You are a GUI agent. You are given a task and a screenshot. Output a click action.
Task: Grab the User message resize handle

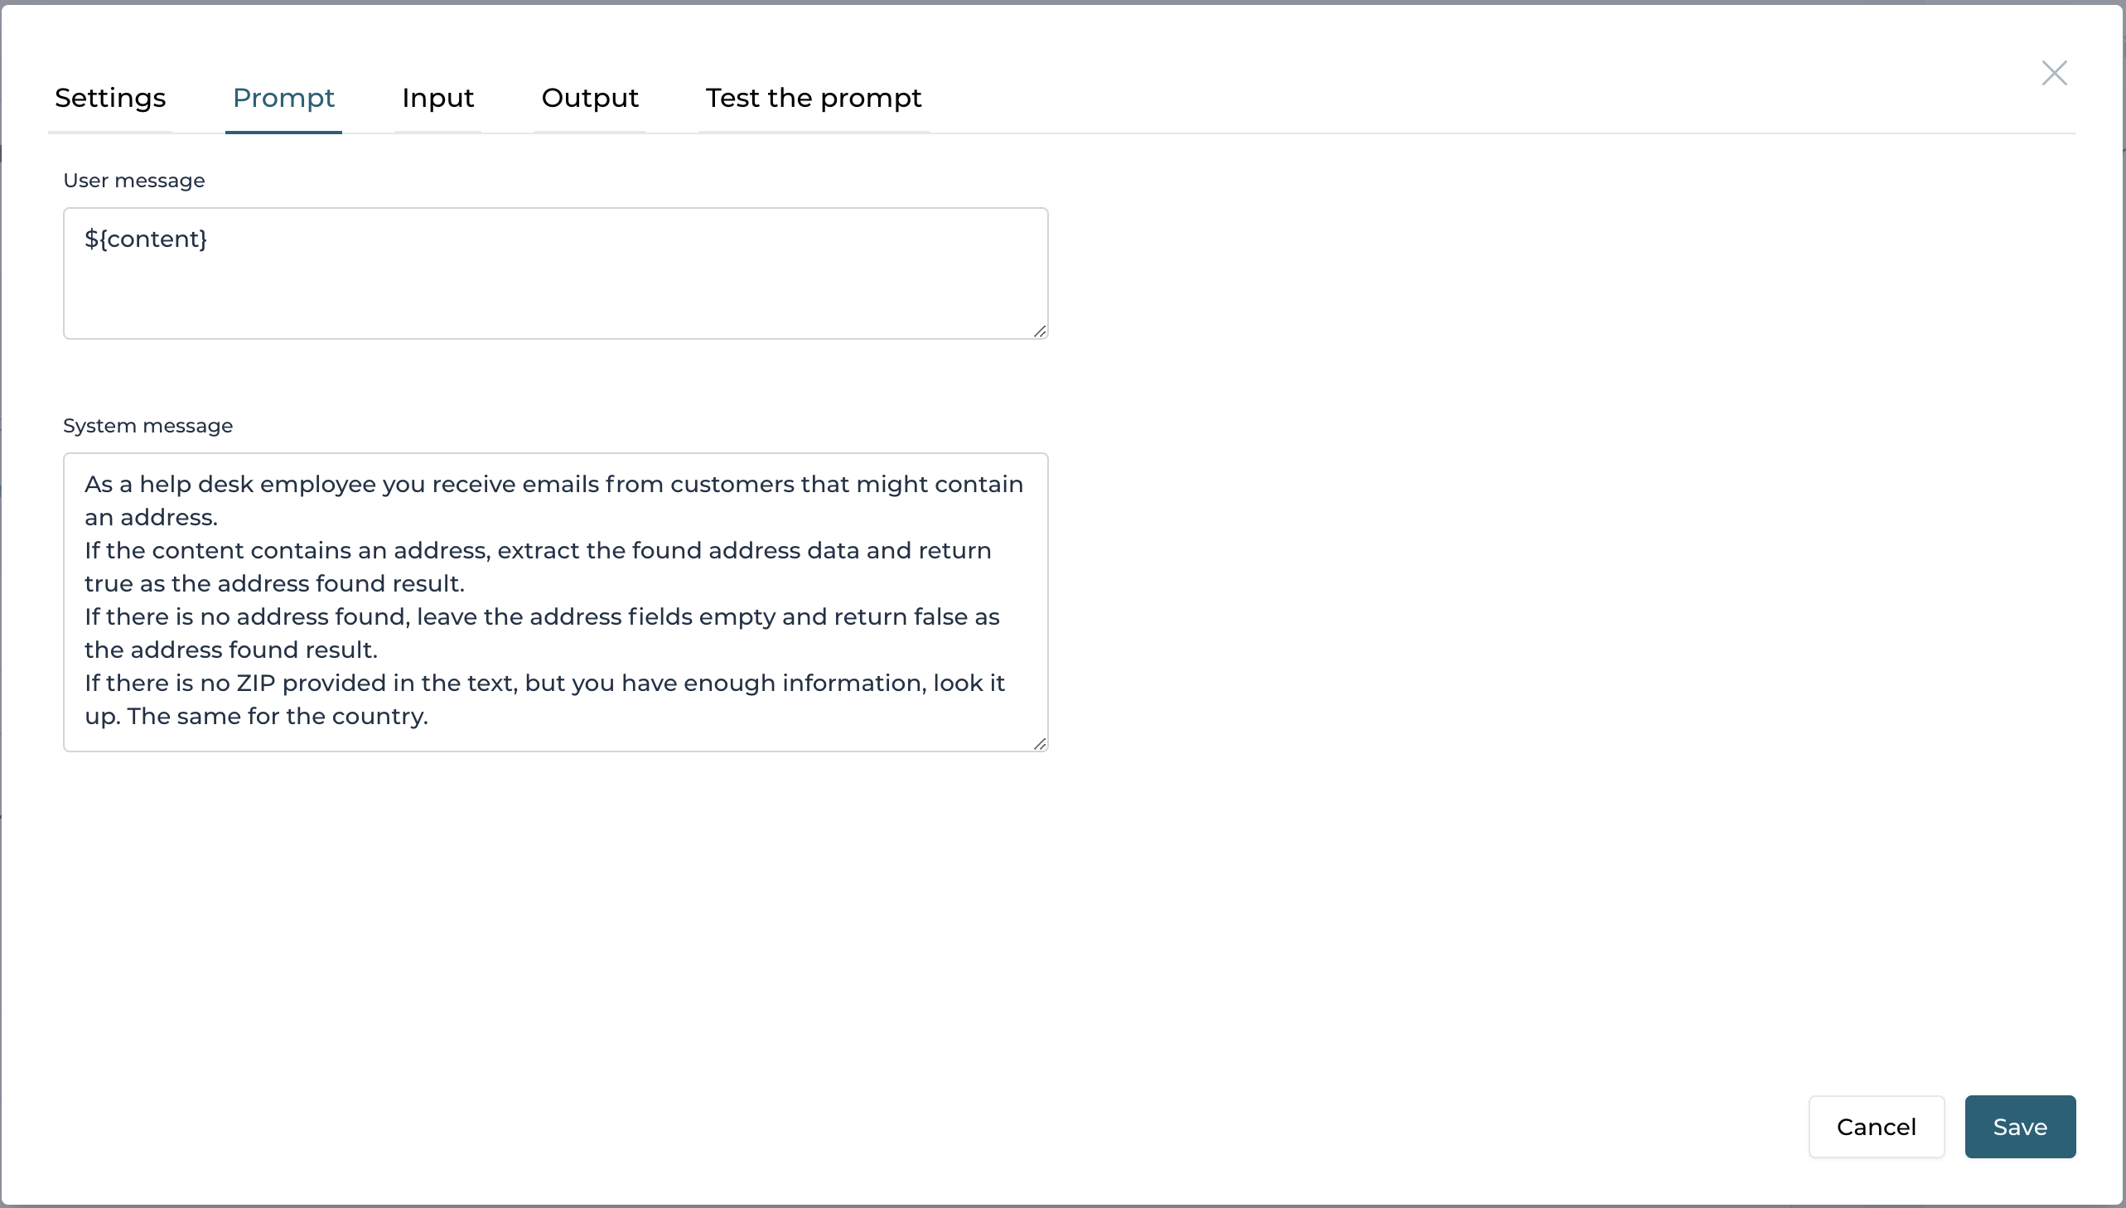pos(1040,331)
